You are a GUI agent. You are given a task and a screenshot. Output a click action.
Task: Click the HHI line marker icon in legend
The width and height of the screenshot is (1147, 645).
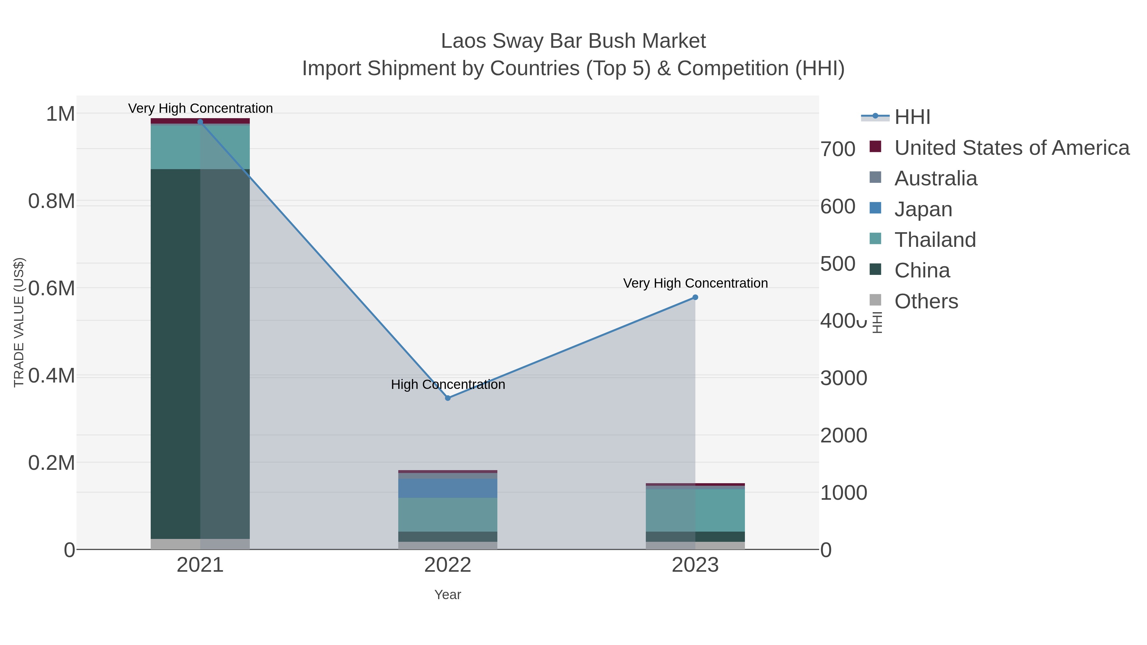click(x=876, y=116)
